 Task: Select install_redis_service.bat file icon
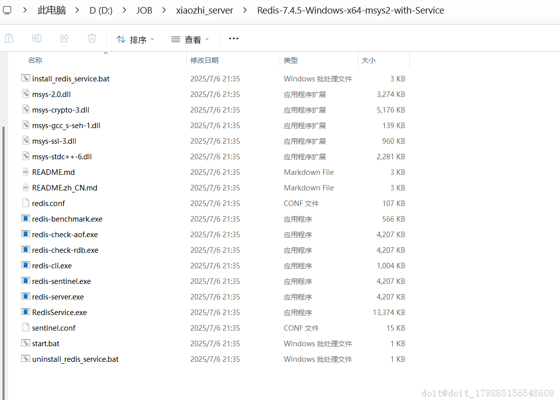click(25, 78)
